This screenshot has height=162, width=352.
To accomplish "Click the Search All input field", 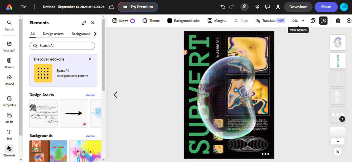I will [x=62, y=46].
